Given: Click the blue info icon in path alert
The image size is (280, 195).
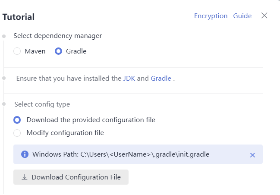Looking at the screenshot, I should (x=25, y=154).
